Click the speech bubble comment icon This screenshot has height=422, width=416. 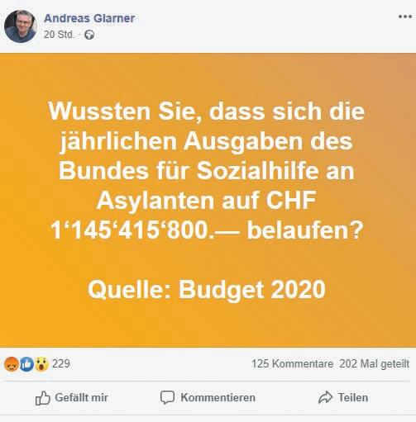(167, 397)
